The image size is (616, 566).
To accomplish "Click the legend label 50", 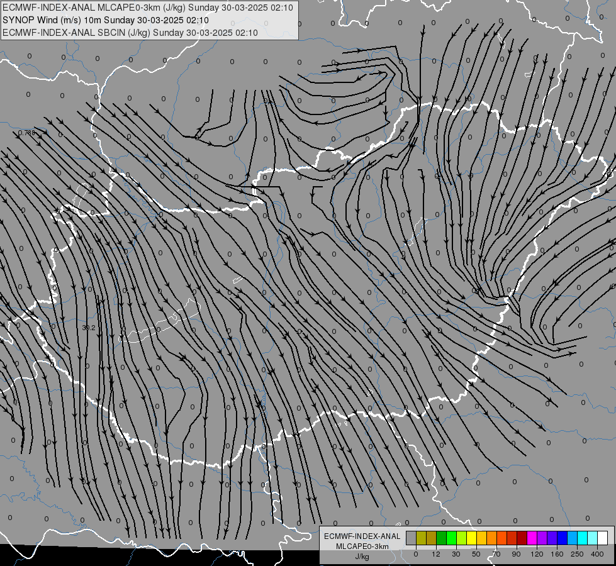I will tap(476, 554).
